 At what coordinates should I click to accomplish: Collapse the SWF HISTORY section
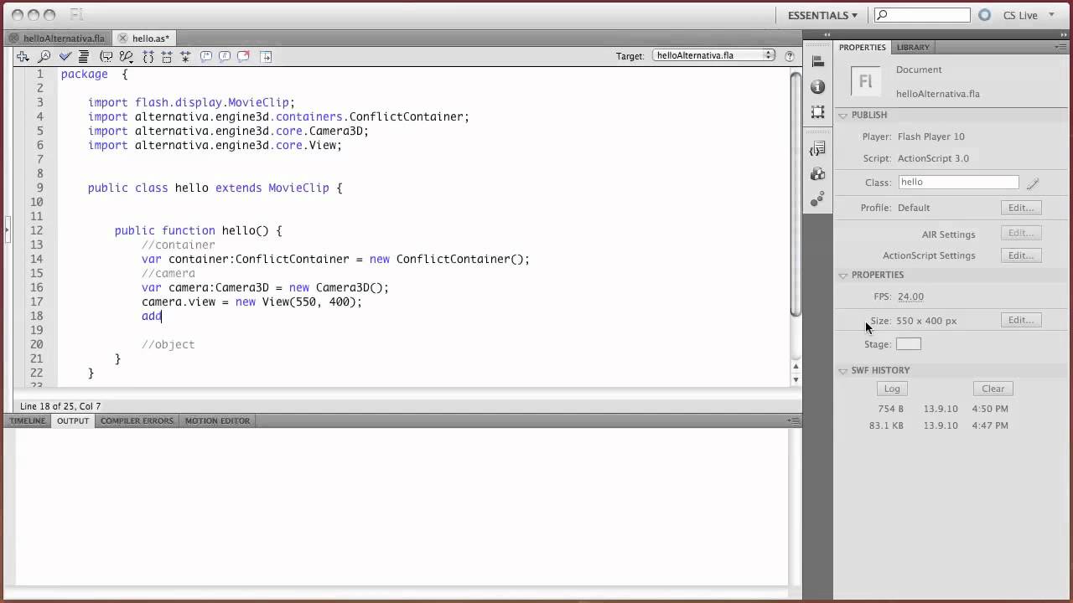coord(843,370)
